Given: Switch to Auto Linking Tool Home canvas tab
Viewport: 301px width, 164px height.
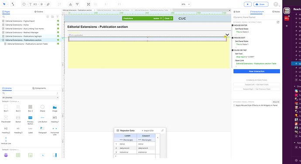Looking at the screenshot, I should pos(113,10).
